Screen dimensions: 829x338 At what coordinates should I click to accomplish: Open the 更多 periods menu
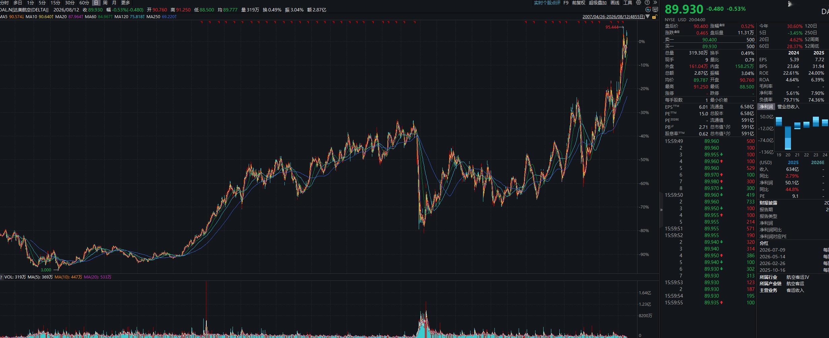[126, 3]
